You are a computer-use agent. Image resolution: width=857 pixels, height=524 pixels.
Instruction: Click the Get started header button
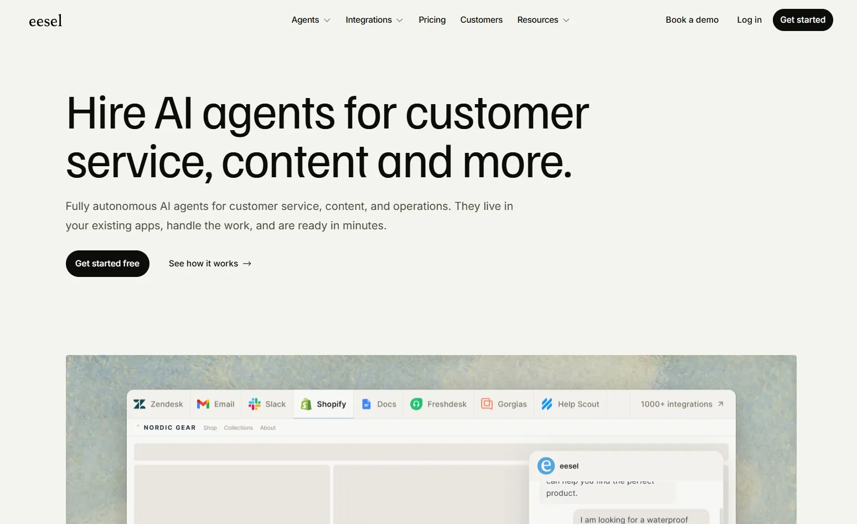[803, 20]
